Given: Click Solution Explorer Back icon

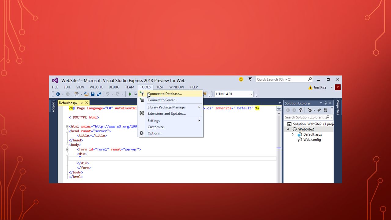Looking at the screenshot, I should [x=288, y=110].
